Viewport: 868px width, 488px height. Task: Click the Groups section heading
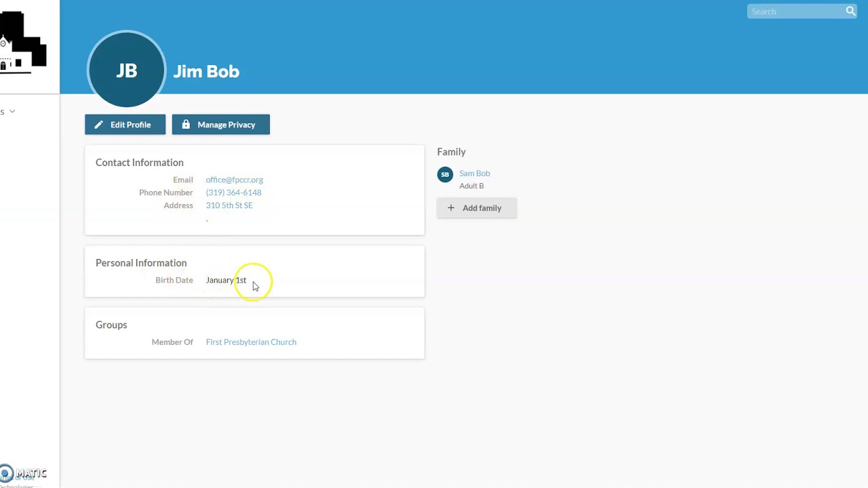(x=111, y=325)
